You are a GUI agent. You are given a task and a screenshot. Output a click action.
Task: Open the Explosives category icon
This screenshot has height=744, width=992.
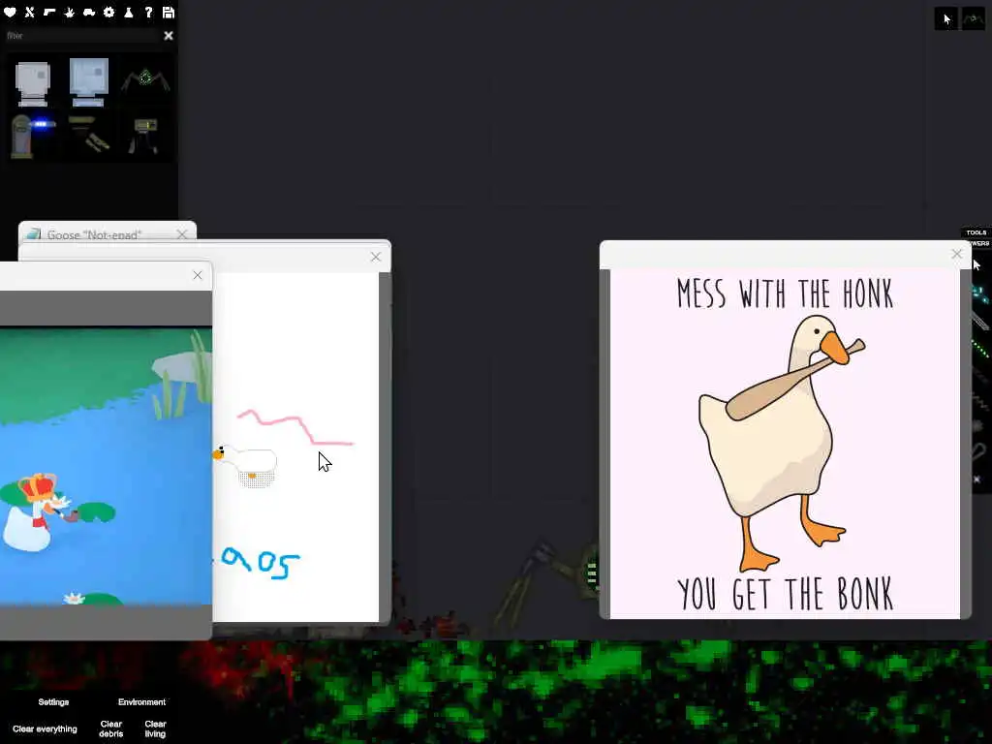click(70, 12)
